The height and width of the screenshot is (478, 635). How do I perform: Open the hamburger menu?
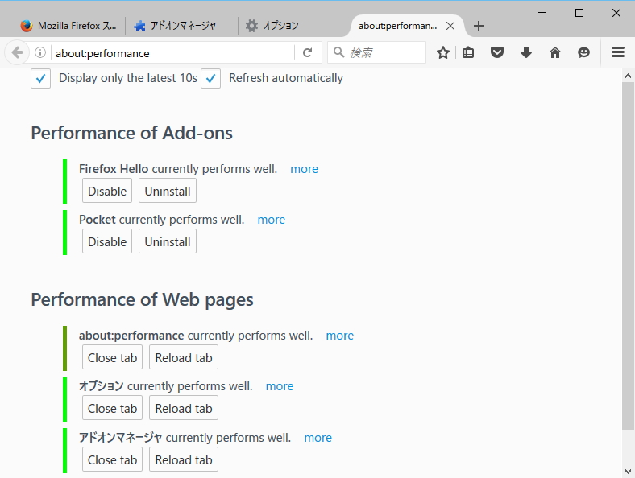618,52
